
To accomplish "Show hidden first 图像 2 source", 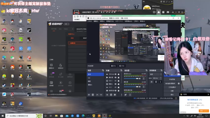I will [x=115, y=81].
